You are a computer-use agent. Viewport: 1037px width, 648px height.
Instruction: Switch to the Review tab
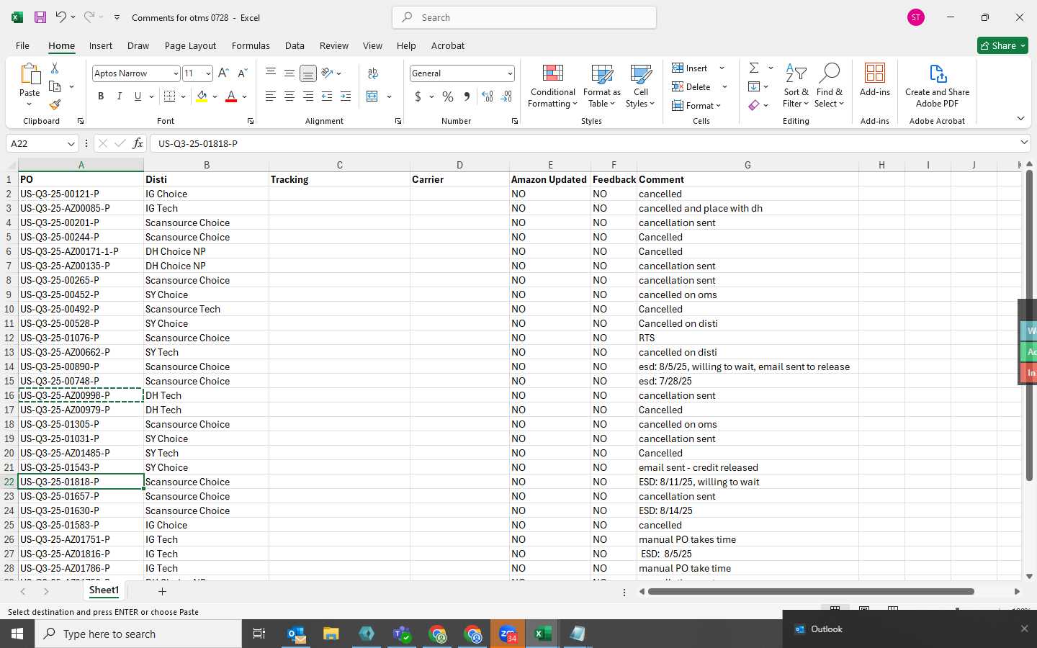tap(334, 45)
